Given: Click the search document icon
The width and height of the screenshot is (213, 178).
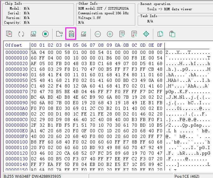Looking at the screenshot, I should (122, 34).
